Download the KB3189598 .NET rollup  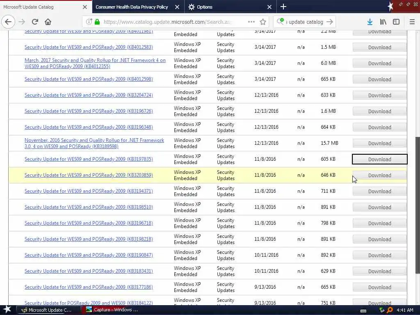[x=379, y=143]
